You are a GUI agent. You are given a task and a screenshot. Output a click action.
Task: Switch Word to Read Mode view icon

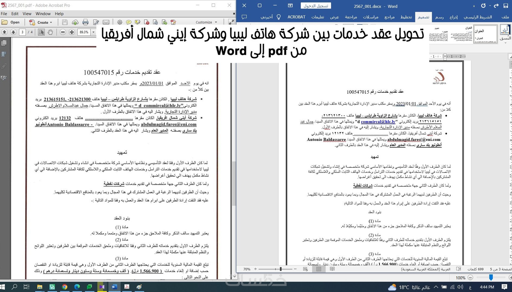tap(332, 269)
